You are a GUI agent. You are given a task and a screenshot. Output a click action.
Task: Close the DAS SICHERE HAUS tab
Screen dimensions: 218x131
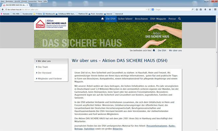click(x=27, y=5)
